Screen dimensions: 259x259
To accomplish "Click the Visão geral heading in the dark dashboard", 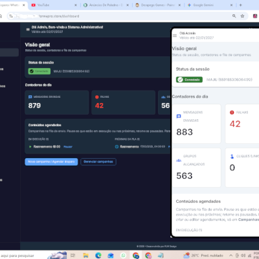I will [x=38, y=45].
